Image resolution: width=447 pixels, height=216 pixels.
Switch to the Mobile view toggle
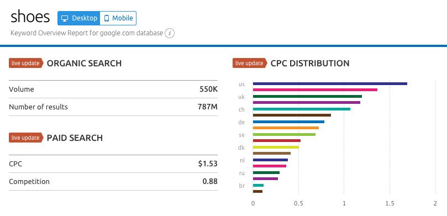point(118,18)
